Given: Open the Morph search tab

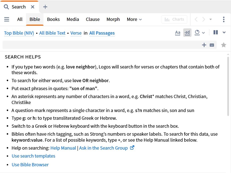Looking at the screenshot, I should 113,19.
